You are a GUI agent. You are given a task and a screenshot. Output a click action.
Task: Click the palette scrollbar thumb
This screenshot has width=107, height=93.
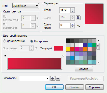tap(98, 46)
